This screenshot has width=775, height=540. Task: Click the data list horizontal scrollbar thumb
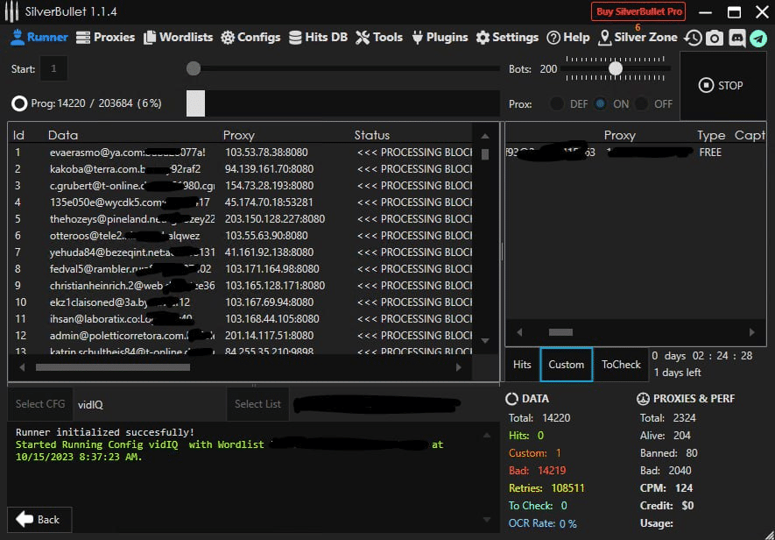[x=113, y=367]
